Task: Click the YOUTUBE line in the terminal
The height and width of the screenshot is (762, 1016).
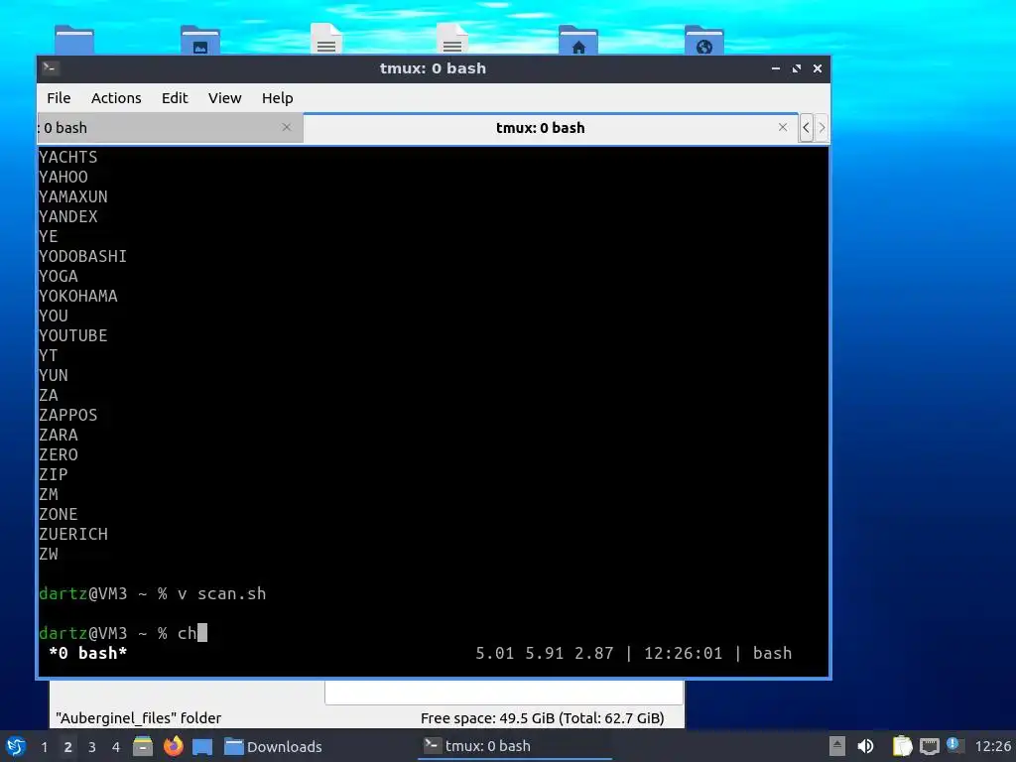Action: [73, 335]
